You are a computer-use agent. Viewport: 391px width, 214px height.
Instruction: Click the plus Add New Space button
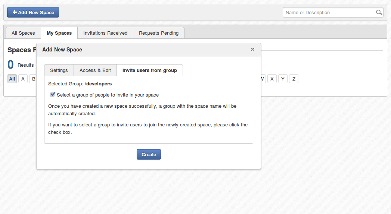point(33,12)
